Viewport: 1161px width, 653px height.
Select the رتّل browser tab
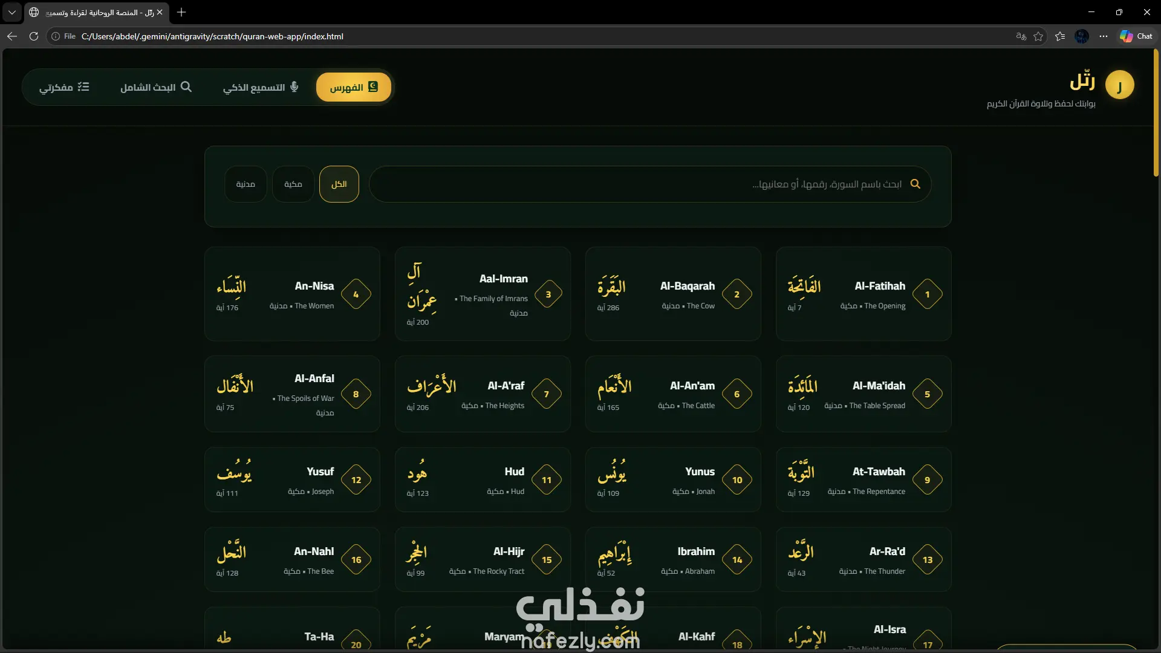tap(97, 12)
